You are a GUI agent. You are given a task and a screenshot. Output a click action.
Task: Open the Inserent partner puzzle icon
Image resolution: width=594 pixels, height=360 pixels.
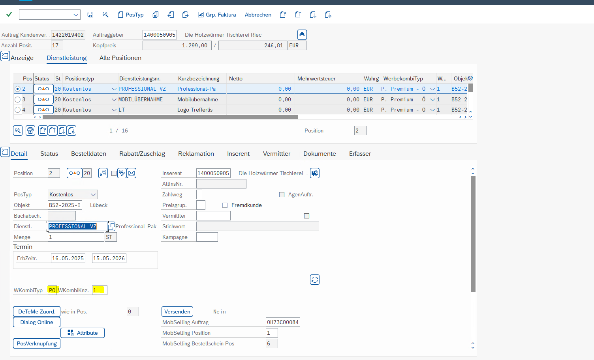coord(315,173)
